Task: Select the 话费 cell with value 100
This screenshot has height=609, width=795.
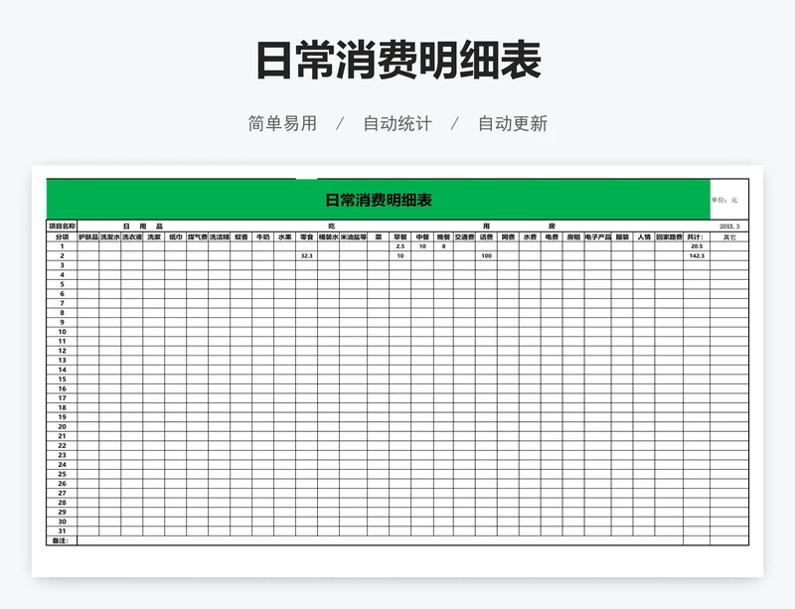Action: [486, 255]
